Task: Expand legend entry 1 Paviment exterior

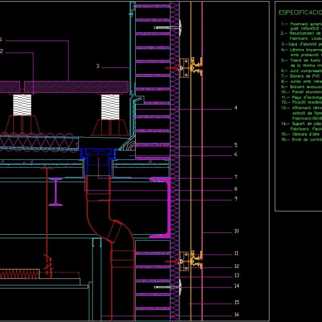Action: [300, 24]
